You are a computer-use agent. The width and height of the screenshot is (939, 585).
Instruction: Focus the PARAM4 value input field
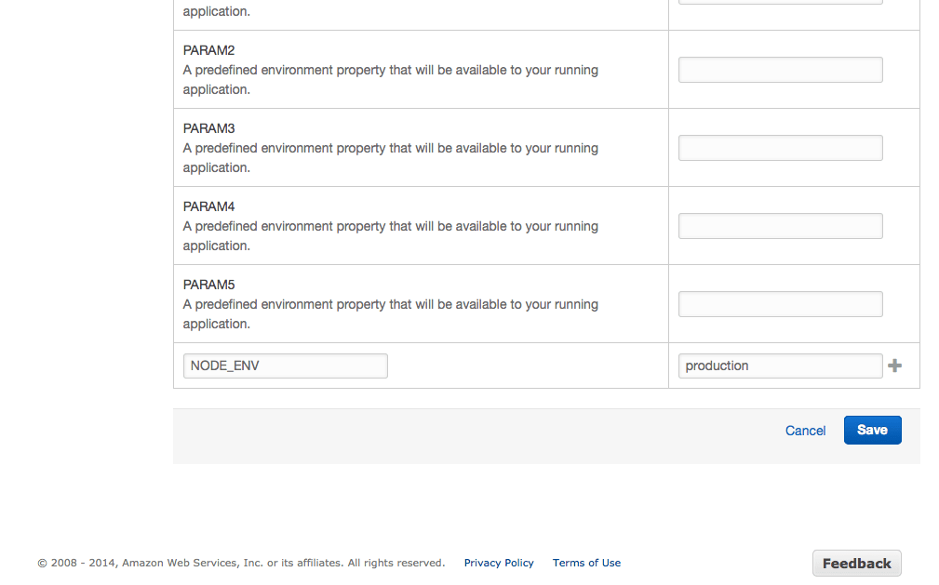pos(780,226)
